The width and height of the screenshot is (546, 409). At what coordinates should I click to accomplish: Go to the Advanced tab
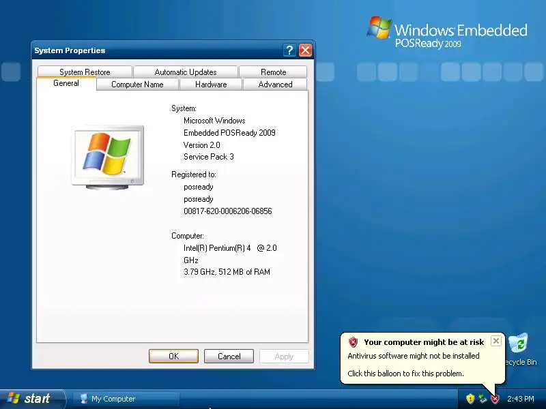pos(275,85)
